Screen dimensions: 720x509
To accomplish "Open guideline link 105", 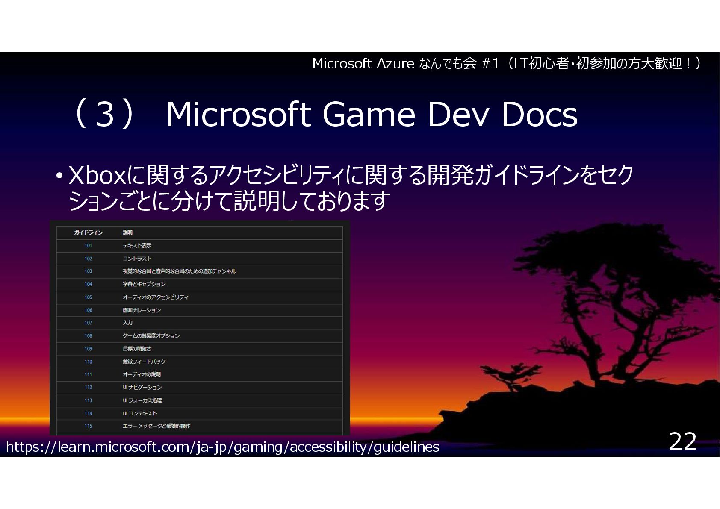I will coord(88,297).
